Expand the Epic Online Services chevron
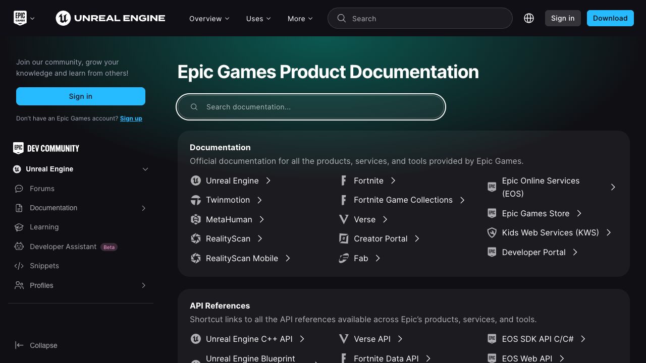The image size is (646, 363). [613, 187]
